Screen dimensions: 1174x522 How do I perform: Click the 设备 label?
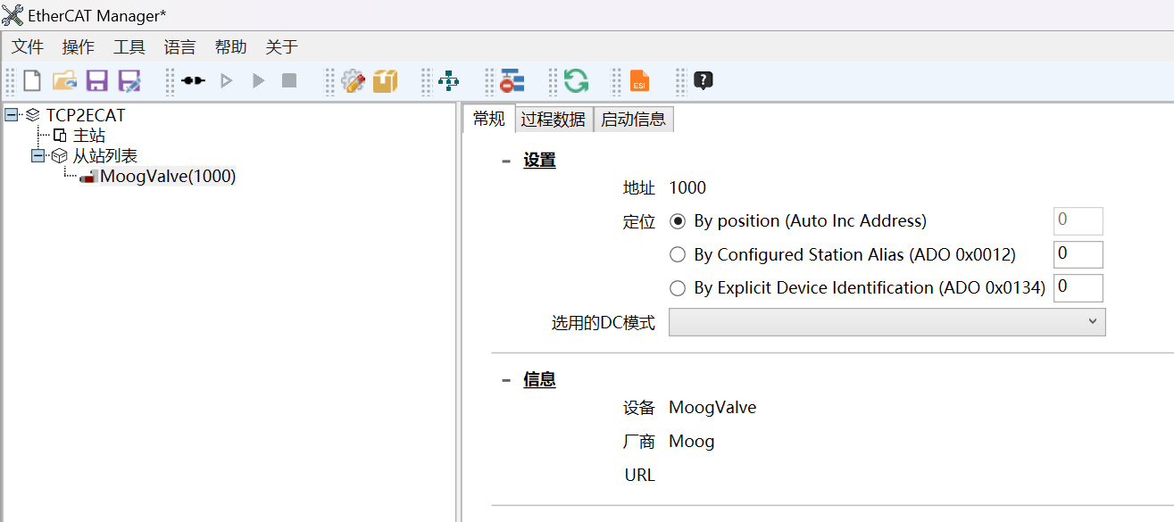pos(639,408)
